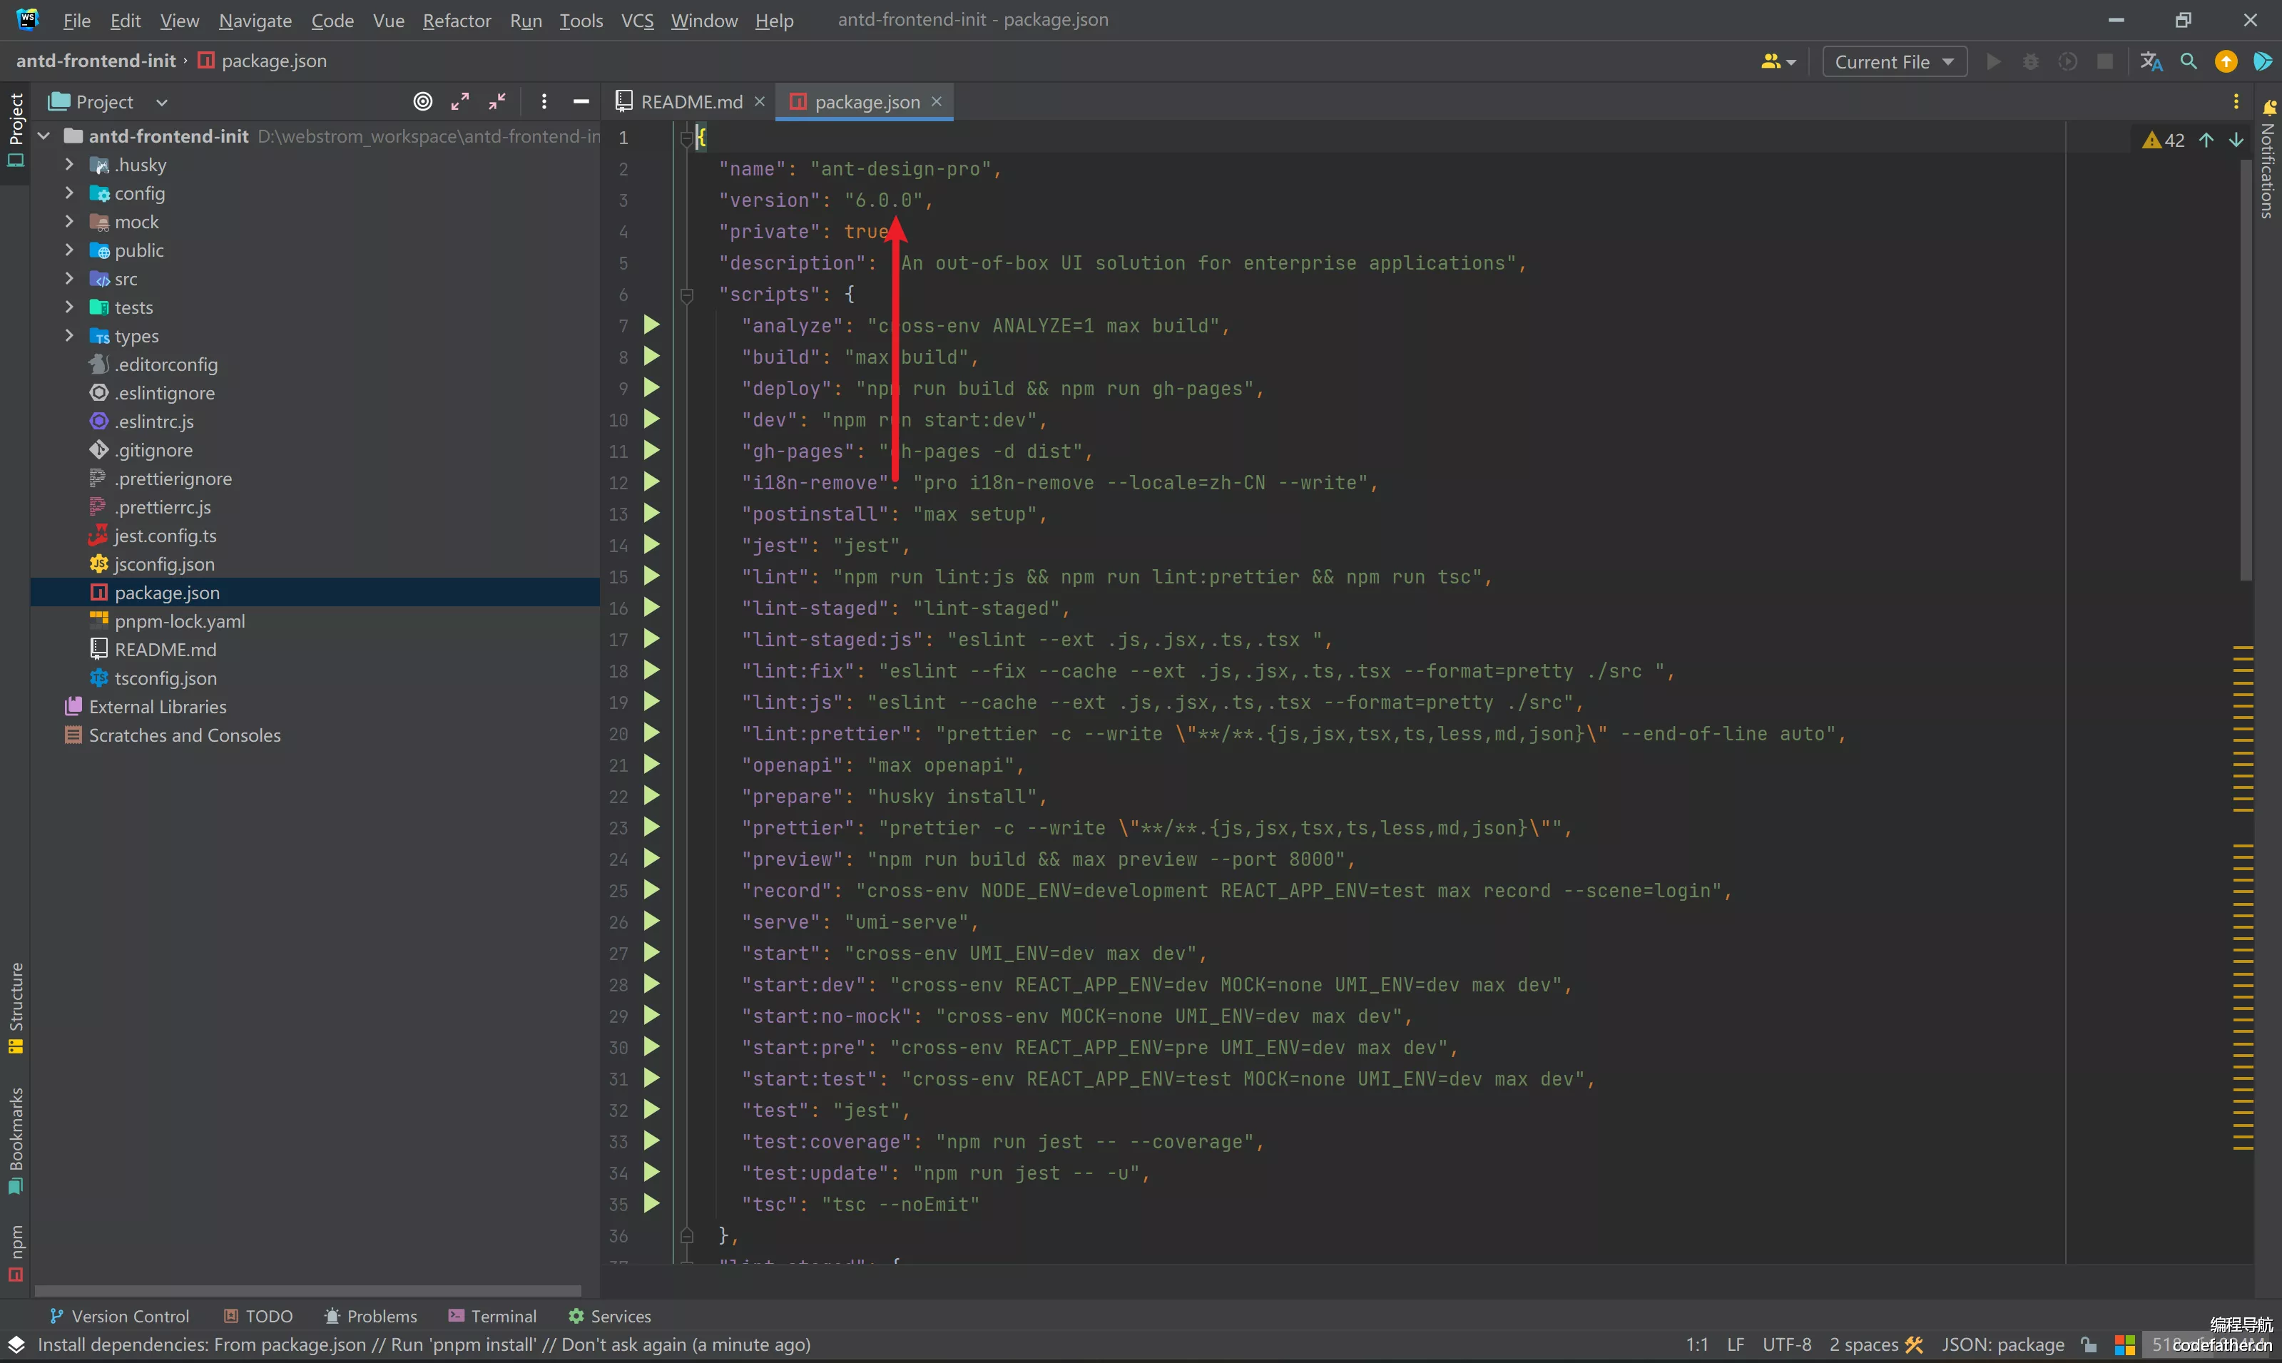Expand the .husky folder
This screenshot has width=2282, height=1363.
click(69, 165)
